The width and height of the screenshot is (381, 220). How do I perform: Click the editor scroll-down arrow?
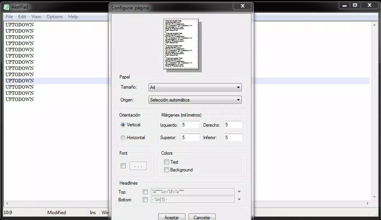pyautogui.click(x=374, y=197)
